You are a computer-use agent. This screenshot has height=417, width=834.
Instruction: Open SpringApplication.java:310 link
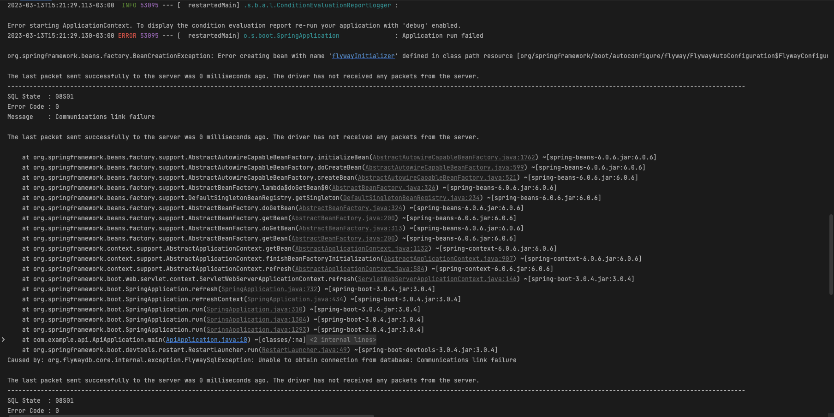coord(255,309)
